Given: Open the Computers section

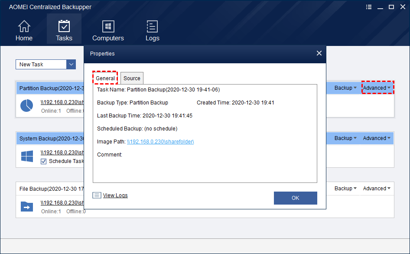Looking at the screenshot, I should [x=108, y=31].
